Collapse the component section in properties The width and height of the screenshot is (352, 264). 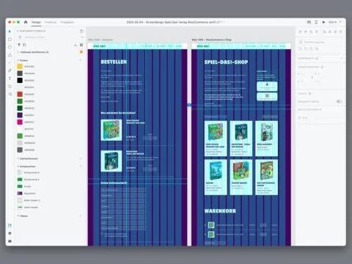[342, 58]
